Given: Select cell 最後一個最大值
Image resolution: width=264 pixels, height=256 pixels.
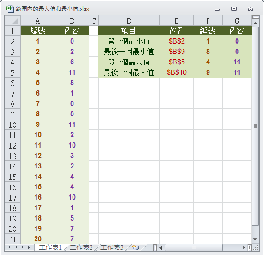Looking at the screenshot, I should coord(129,72).
